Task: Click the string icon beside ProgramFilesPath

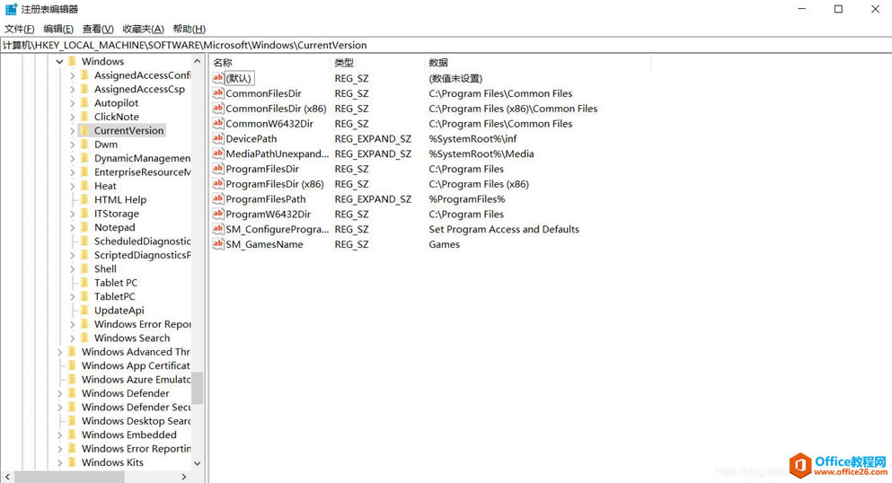Action: pyautogui.click(x=218, y=199)
